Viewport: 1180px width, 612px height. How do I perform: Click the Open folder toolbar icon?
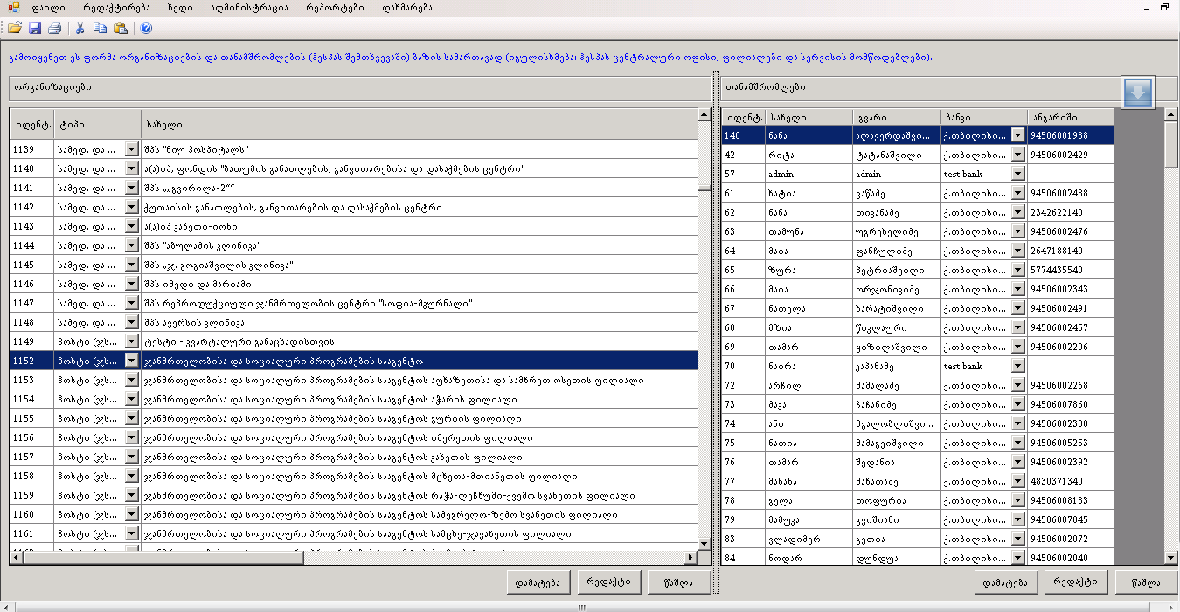click(15, 28)
